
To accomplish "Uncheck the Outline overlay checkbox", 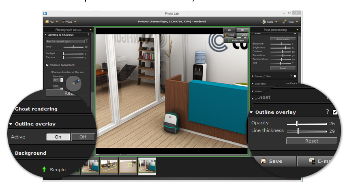I will (x=335, y=112).
